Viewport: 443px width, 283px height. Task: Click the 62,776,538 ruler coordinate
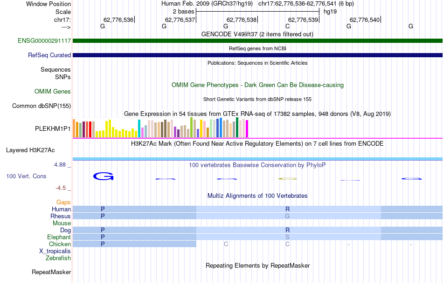(x=242, y=20)
